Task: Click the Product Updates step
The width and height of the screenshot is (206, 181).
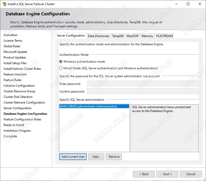Action: (15, 58)
